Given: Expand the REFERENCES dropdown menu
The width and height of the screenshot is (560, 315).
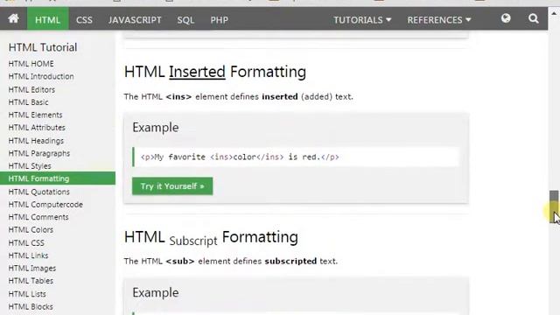Looking at the screenshot, I should tap(439, 20).
